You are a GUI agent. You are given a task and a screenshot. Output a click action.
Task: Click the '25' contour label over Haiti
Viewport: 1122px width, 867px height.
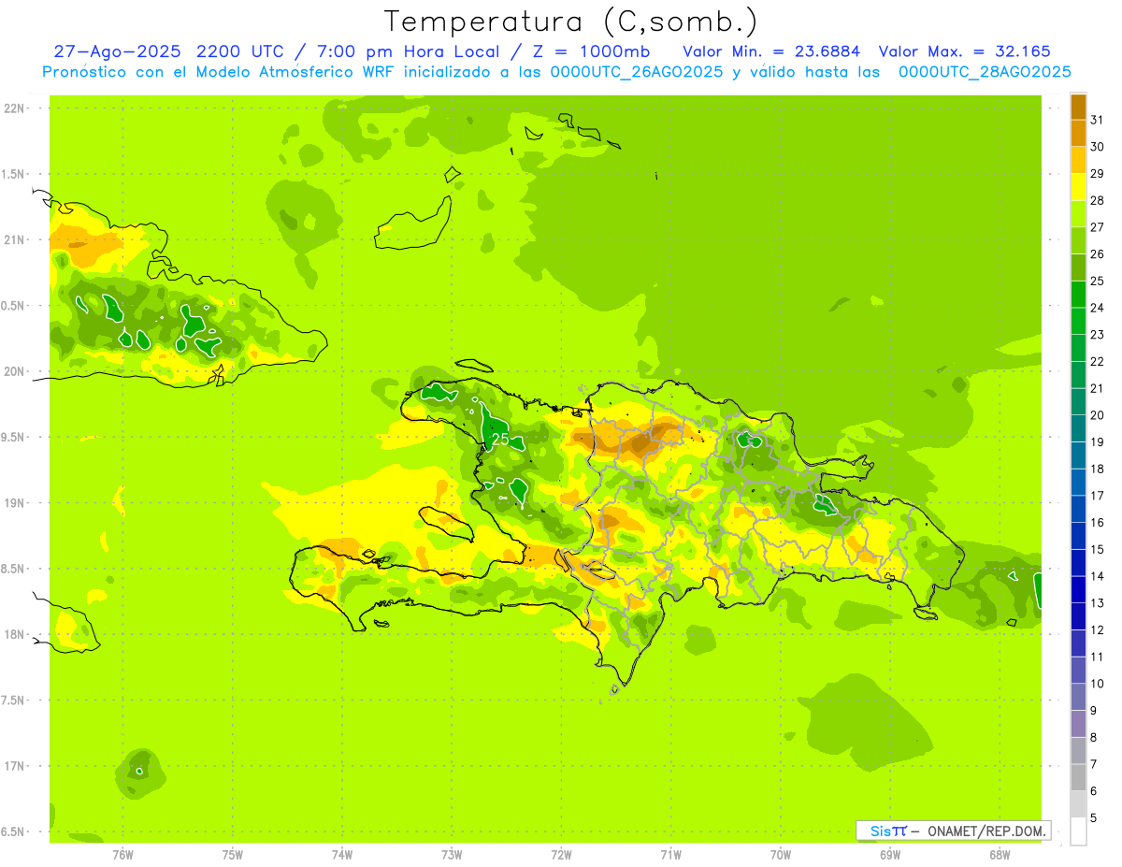tap(500, 438)
